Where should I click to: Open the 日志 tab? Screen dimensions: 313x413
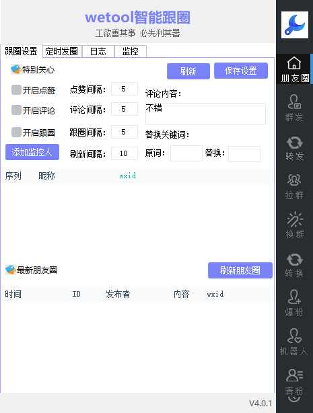[x=98, y=51]
